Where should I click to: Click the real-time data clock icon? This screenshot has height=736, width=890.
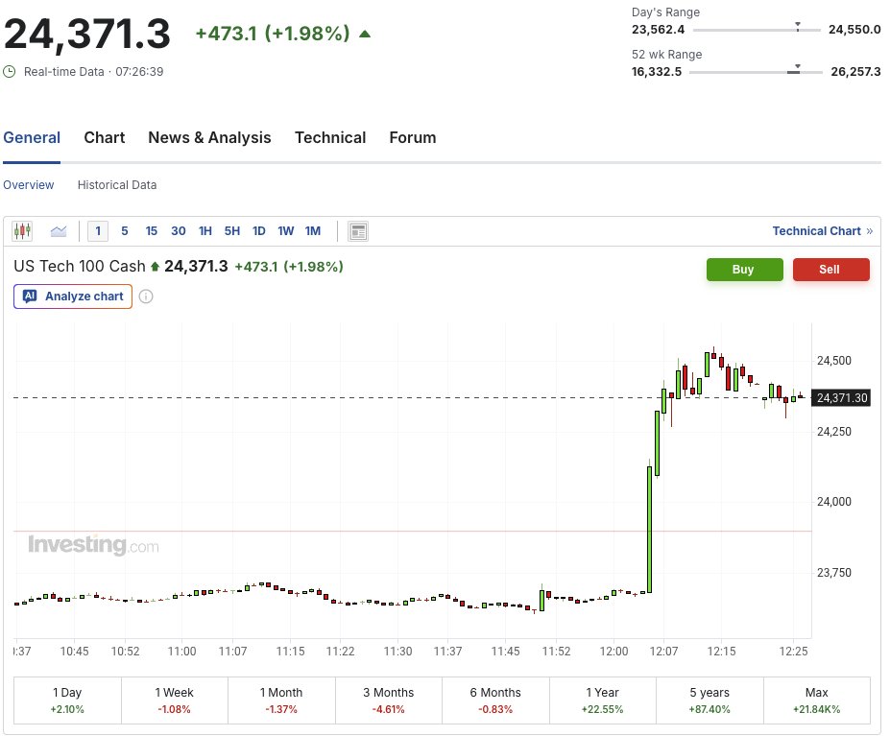point(9,72)
